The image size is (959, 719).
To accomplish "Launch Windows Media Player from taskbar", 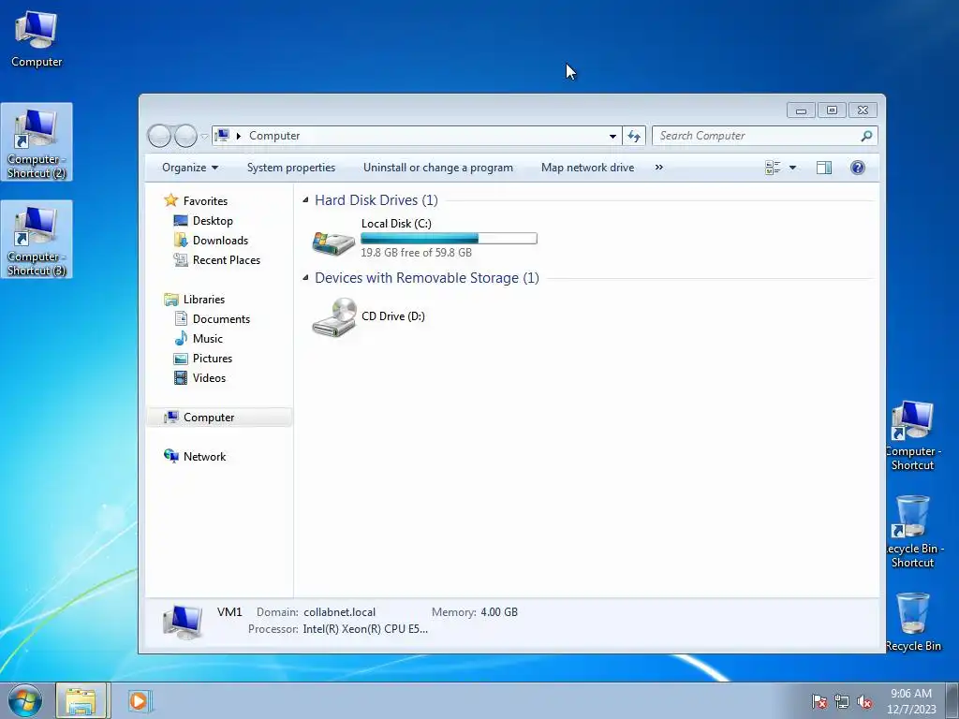I will pos(140,701).
